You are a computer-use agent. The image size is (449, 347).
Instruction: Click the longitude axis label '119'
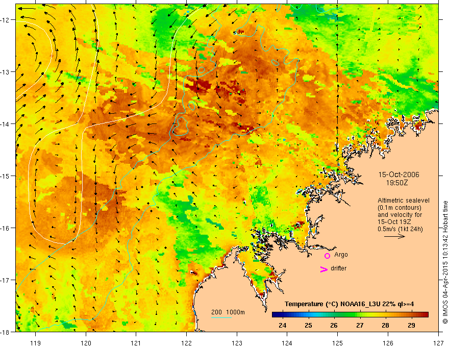pos(36,343)
